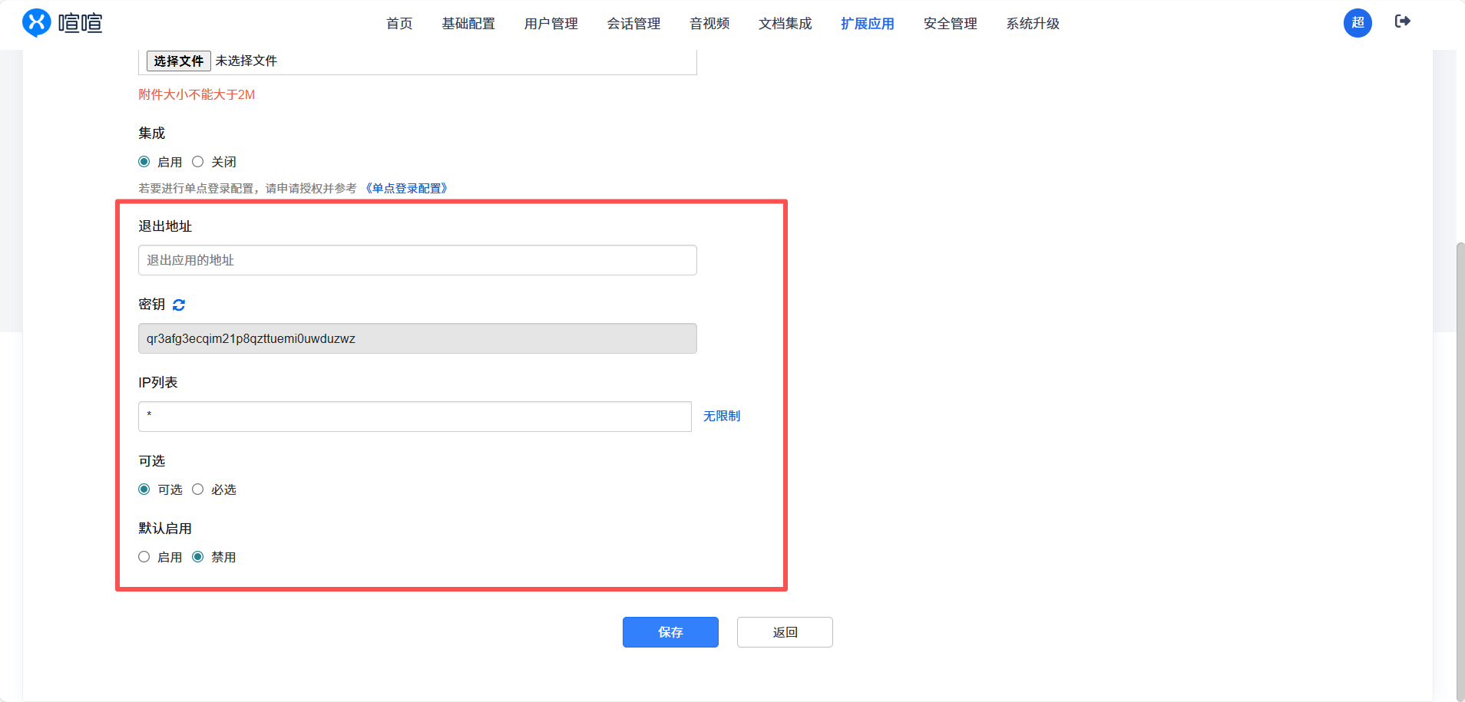This screenshot has width=1465, height=702.
Task: Enable 默认启用 with 启用 radio
Action: pos(144,557)
